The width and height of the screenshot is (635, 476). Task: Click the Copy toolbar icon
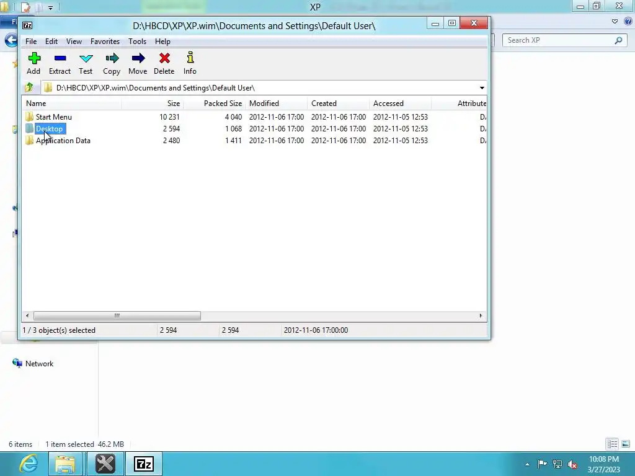(x=112, y=58)
